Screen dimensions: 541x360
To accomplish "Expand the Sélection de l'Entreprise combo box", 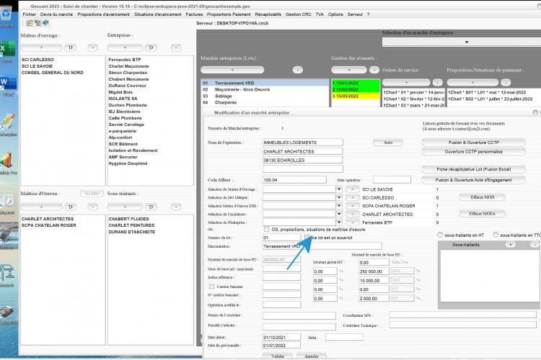I will tap(339, 222).
